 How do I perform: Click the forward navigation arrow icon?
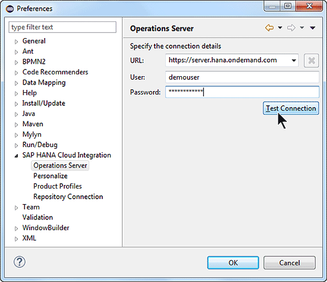(x=291, y=27)
